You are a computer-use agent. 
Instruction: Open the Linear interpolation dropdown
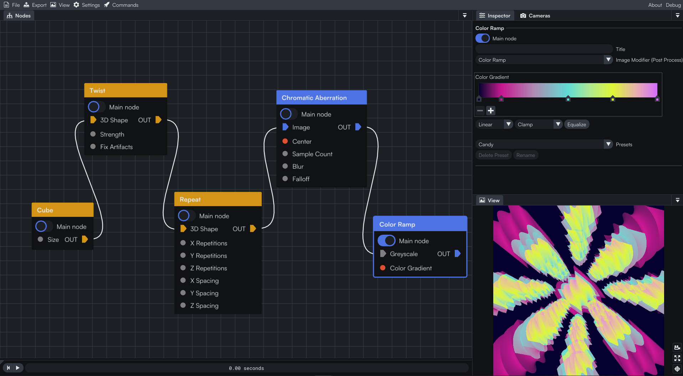point(494,125)
